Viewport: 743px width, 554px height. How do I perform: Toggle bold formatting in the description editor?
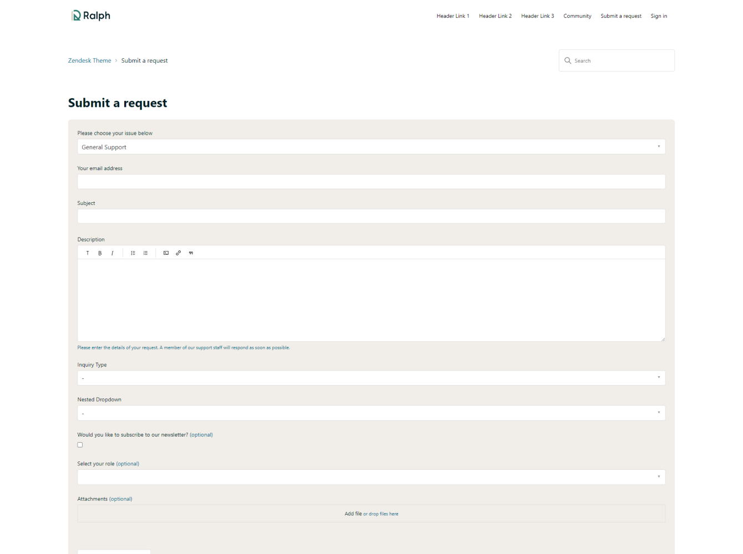click(100, 253)
